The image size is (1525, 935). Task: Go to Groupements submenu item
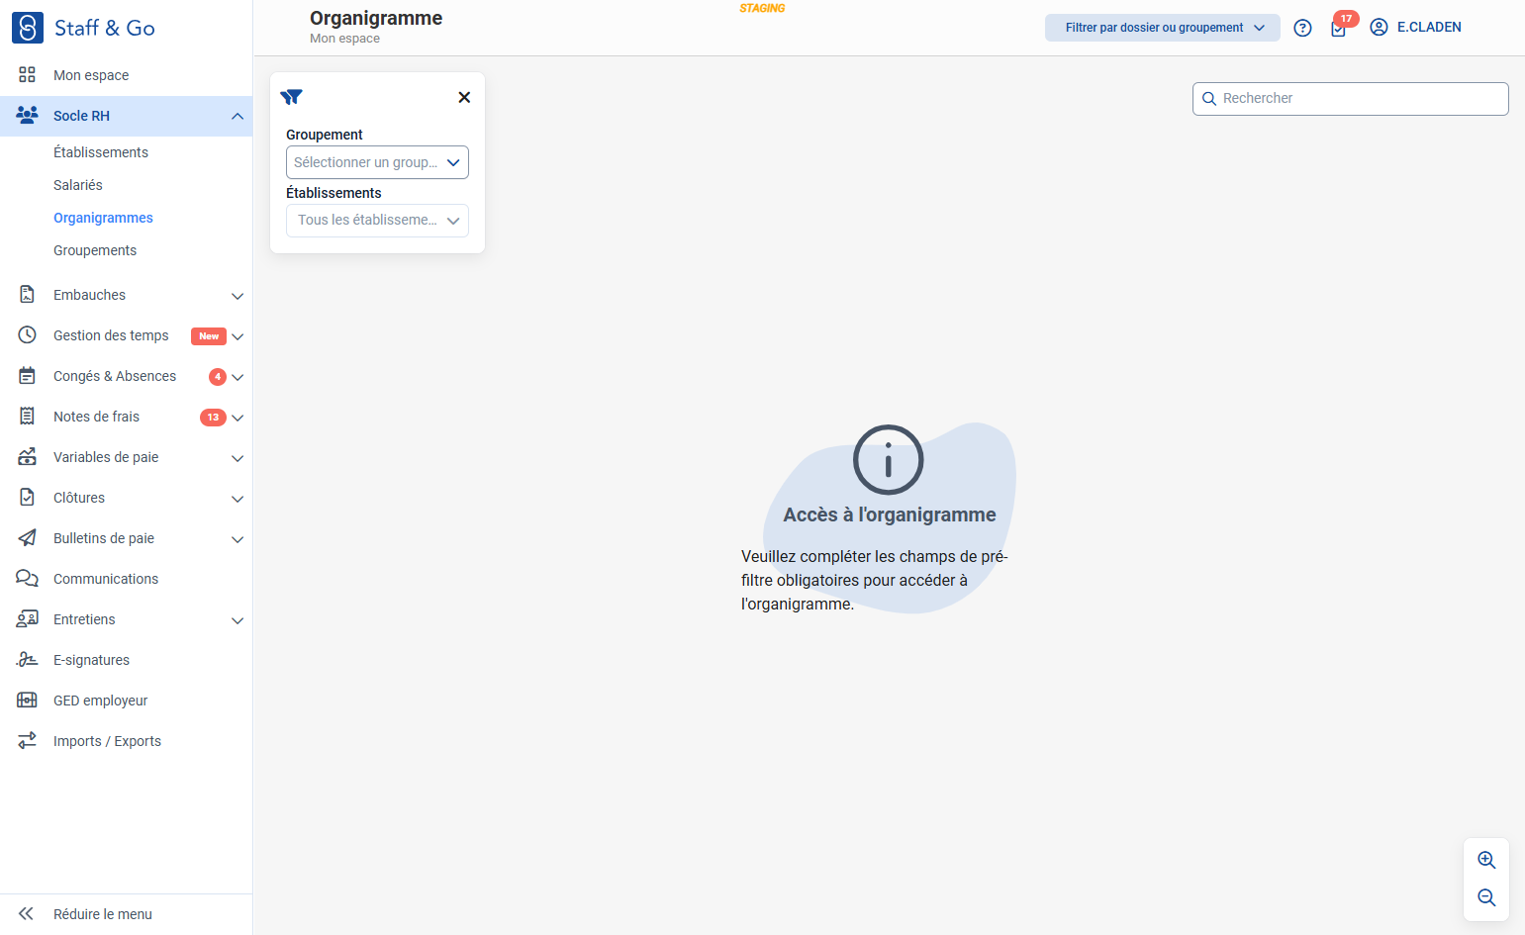[x=95, y=250]
